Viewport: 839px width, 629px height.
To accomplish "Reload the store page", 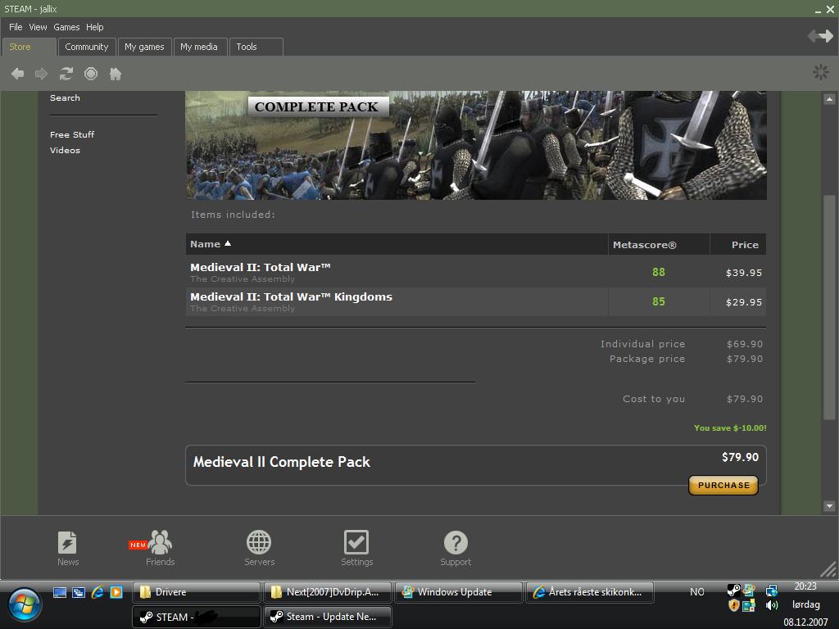I will pos(66,74).
